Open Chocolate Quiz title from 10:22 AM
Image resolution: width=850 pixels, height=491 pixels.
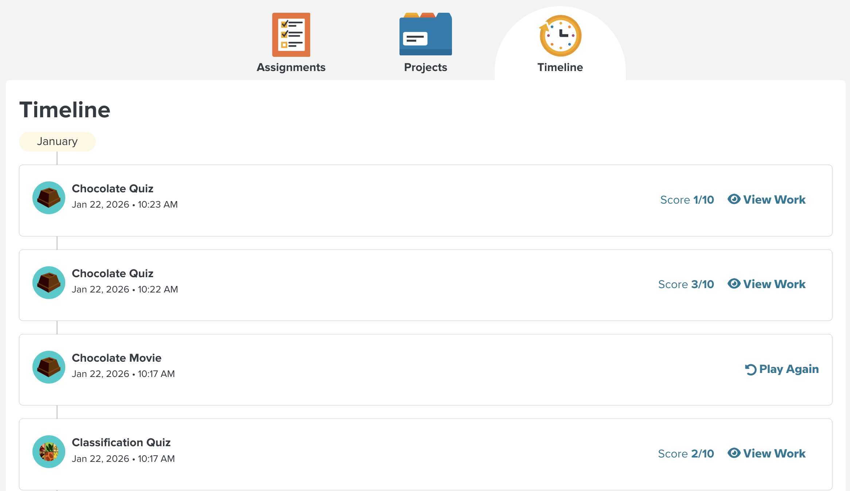click(113, 273)
